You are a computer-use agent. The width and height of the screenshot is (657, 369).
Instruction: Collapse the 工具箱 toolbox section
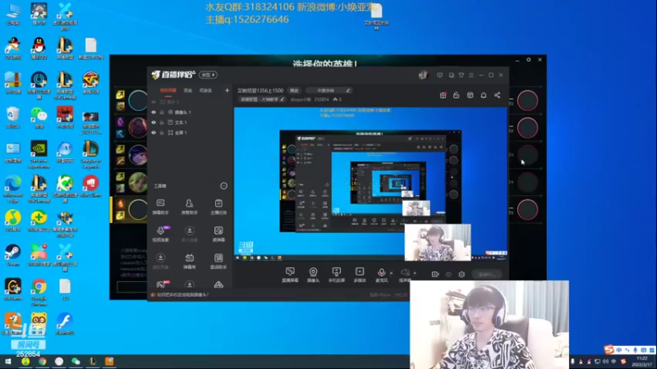pos(223,186)
